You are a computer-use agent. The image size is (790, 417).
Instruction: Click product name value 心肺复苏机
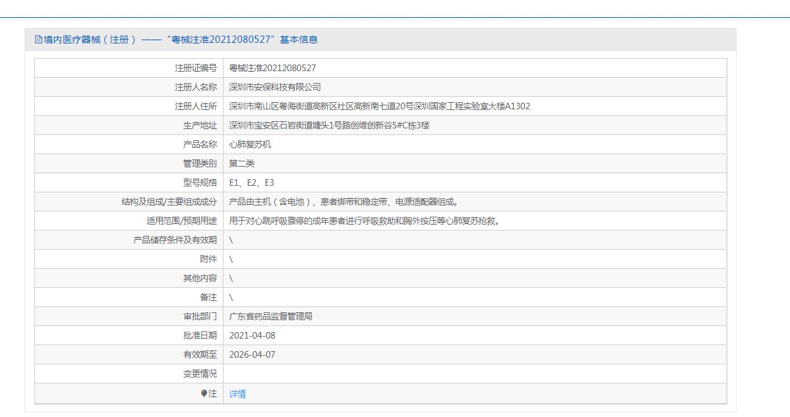coord(250,144)
